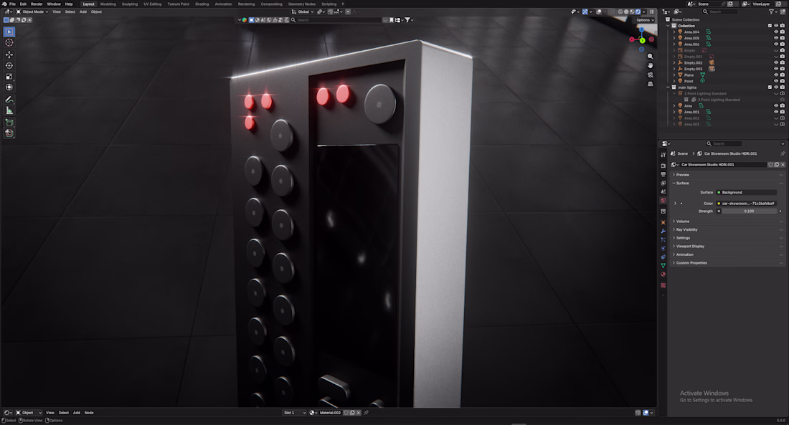Open the Window menu
This screenshot has width=789, height=425.
(54, 4)
